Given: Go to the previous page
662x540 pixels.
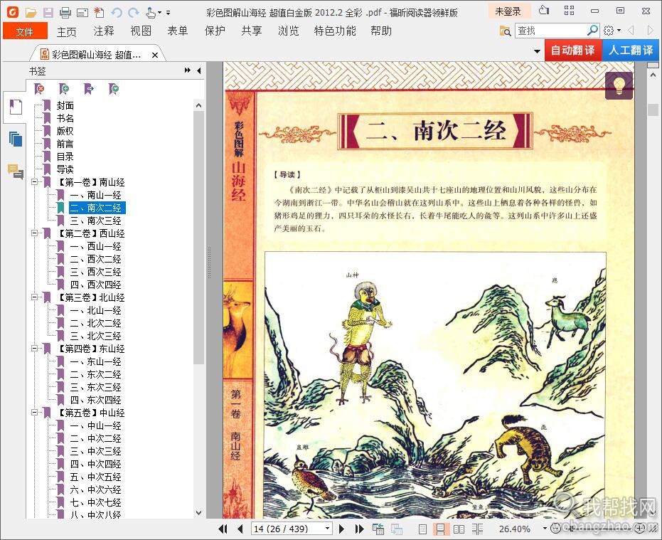Looking at the screenshot, I should 240,529.
